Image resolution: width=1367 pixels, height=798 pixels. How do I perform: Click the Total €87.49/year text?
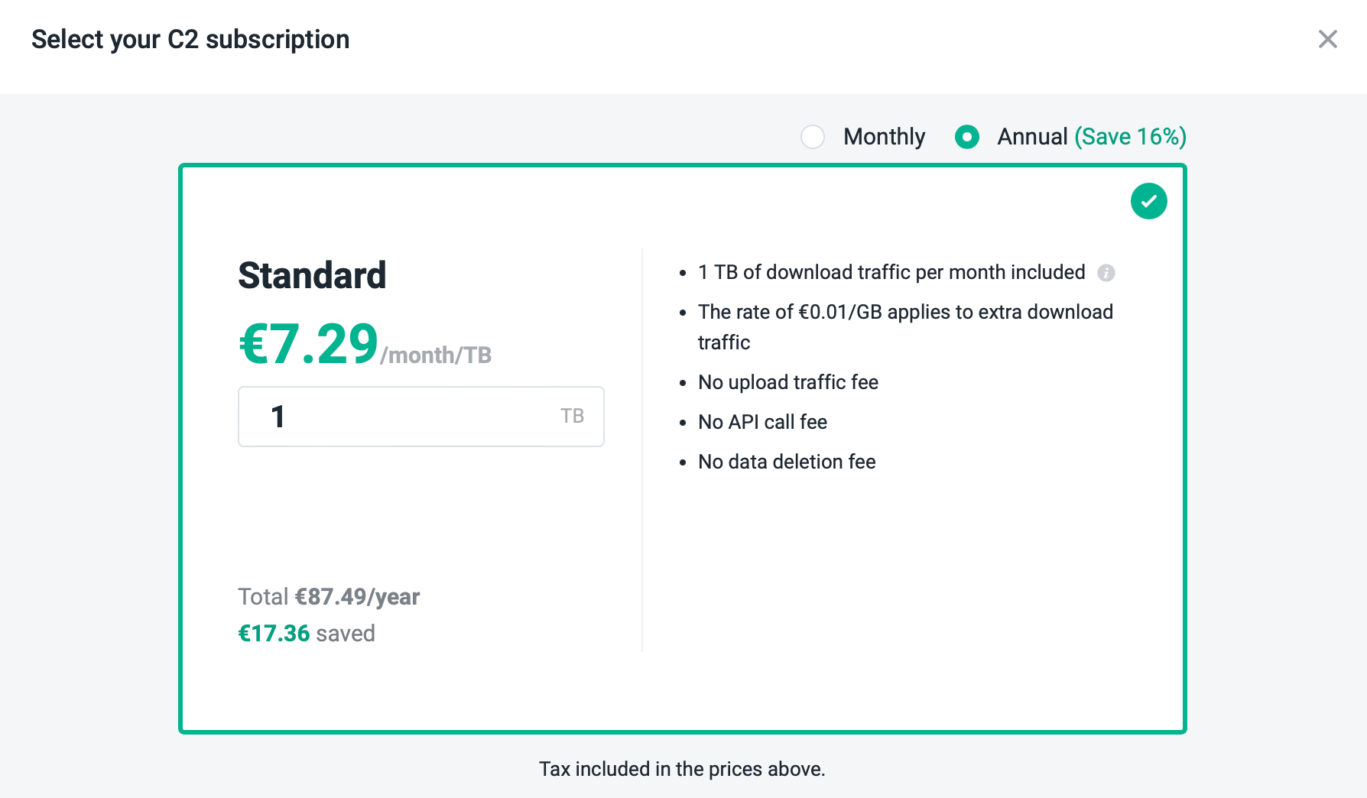click(329, 597)
